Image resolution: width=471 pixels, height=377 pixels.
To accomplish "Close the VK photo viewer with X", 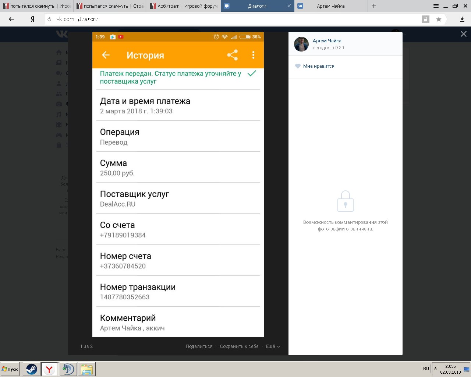I will pyautogui.click(x=464, y=34).
